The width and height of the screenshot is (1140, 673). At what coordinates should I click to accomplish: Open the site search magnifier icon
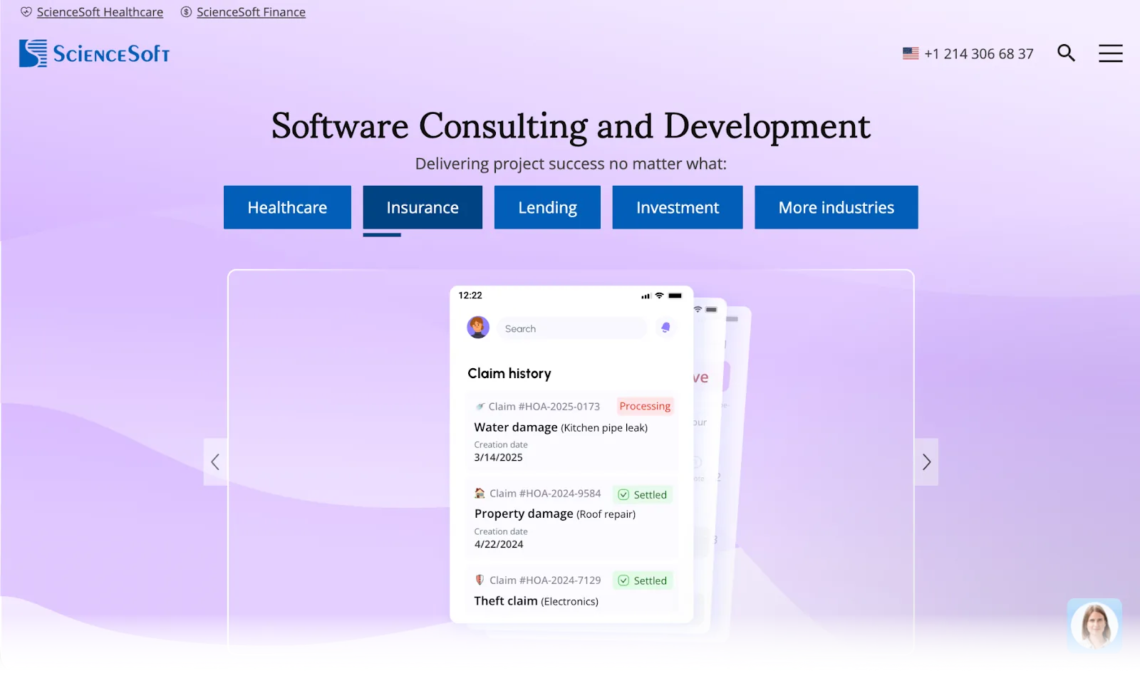tap(1066, 53)
